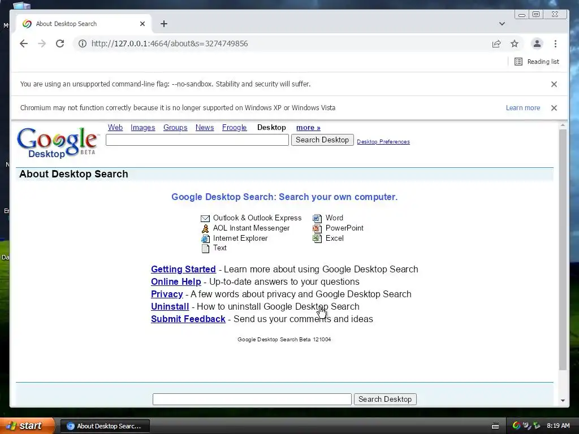Open Desktop Preferences
This screenshot has height=434, width=579.
(x=383, y=142)
